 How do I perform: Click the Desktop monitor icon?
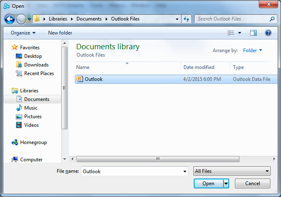tap(19, 56)
